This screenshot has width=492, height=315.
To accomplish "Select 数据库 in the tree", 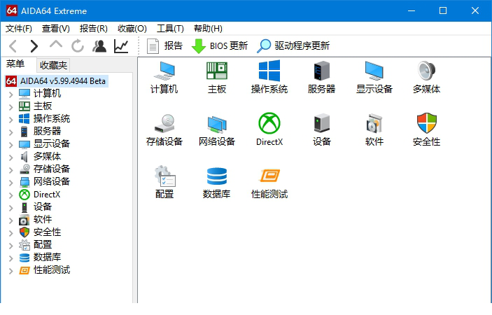I will pyautogui.click(x=48, y=257).
